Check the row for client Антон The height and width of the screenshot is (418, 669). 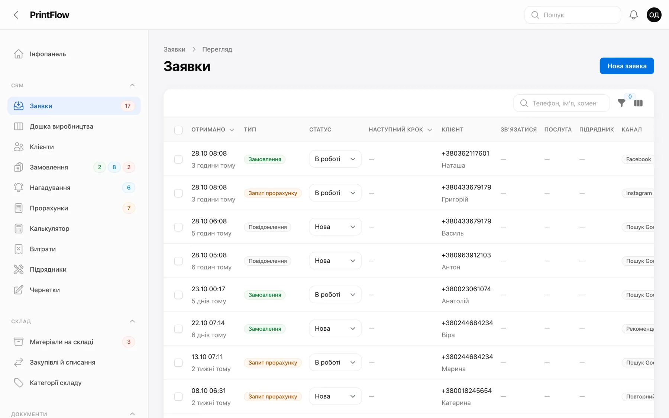click(178, 261)
